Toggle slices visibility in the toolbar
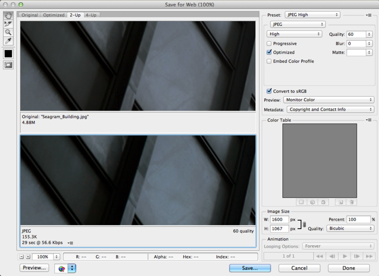 8,65
